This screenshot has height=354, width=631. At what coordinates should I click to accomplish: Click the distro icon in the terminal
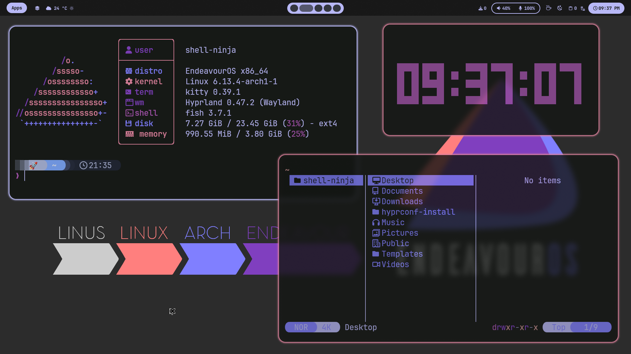pyautogui.click(x=129, y=71)
